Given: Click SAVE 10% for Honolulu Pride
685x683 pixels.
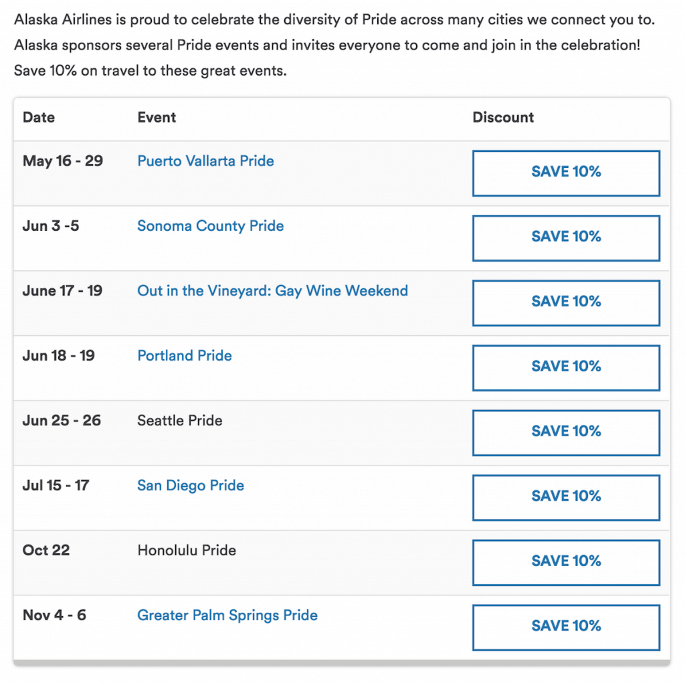Looking at the screenshot, I should 566,562.
